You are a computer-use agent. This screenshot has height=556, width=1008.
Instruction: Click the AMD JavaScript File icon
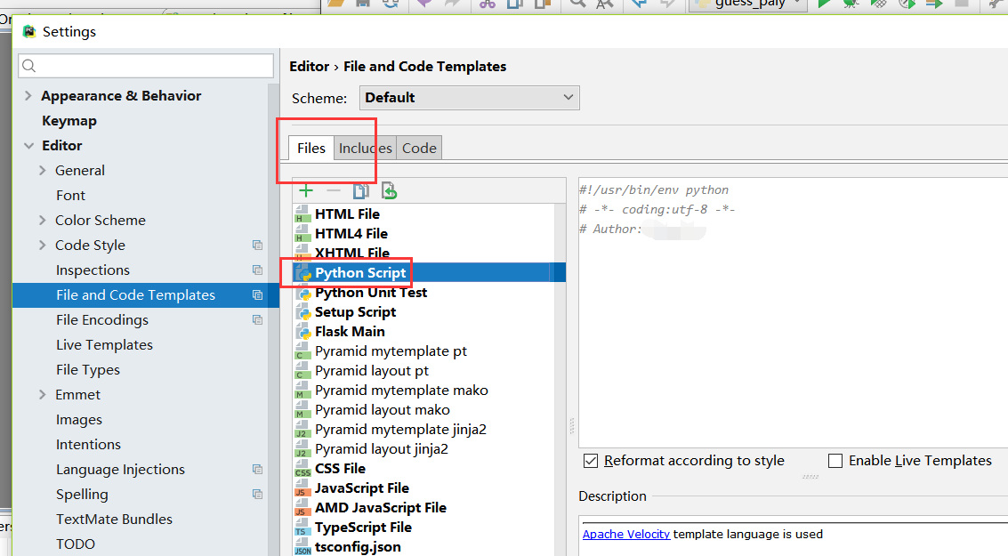302,508
